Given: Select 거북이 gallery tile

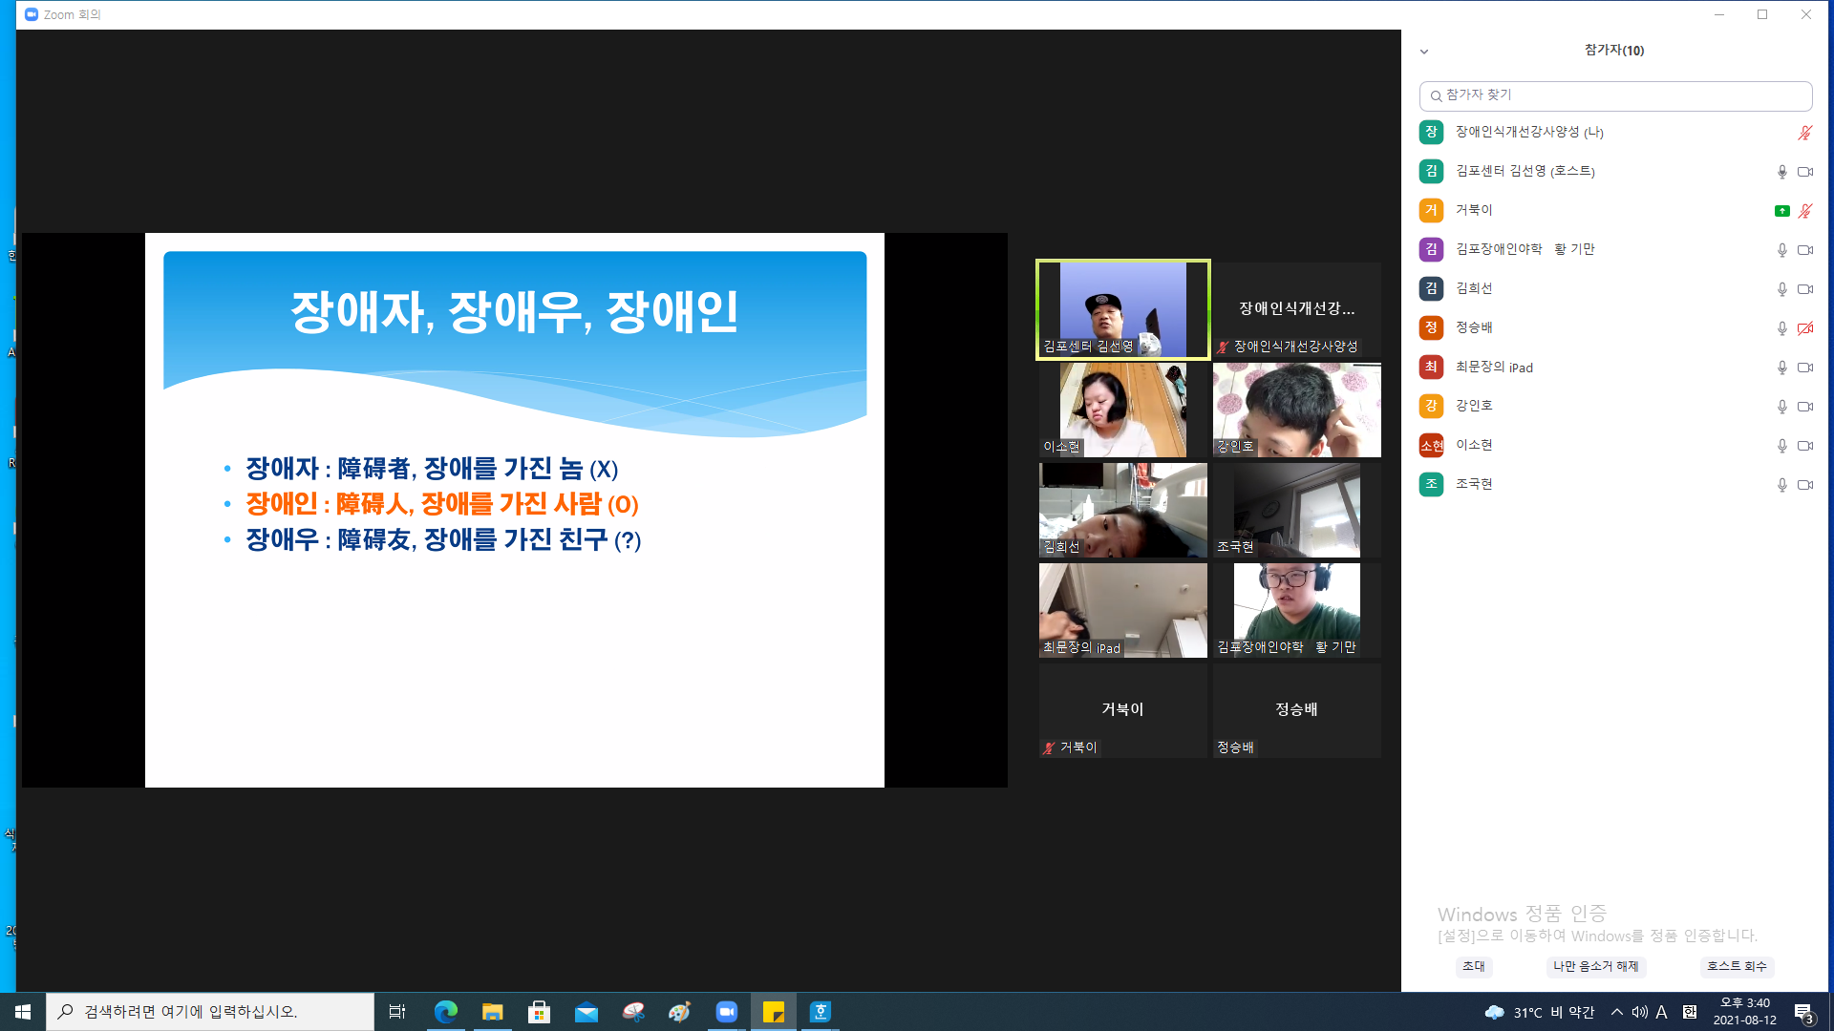Looking at the screenshot, I should click(x=1123, y=710).
